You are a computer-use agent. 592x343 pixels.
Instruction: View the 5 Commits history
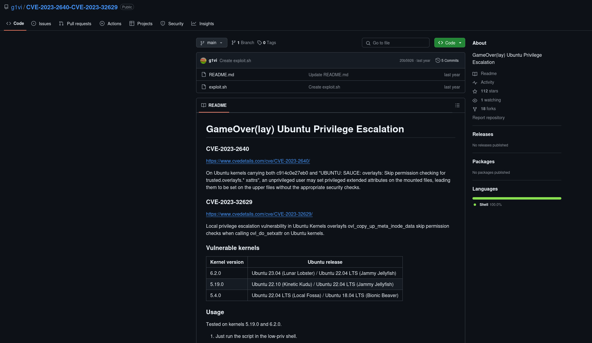447,61
